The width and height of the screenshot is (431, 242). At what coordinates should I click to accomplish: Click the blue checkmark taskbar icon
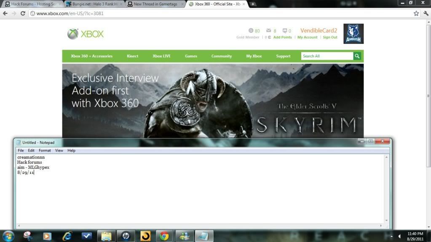[87, 236]
